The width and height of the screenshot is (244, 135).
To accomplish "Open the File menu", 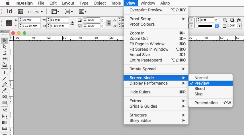I will [x=41, y=3].
